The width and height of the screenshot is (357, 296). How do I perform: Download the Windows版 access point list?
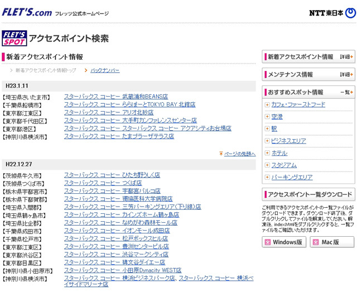tap(284, 242)
